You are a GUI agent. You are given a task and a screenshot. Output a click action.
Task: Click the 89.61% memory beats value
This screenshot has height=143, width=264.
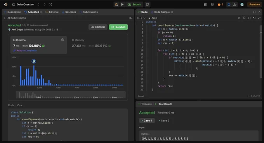pos(101,46)
